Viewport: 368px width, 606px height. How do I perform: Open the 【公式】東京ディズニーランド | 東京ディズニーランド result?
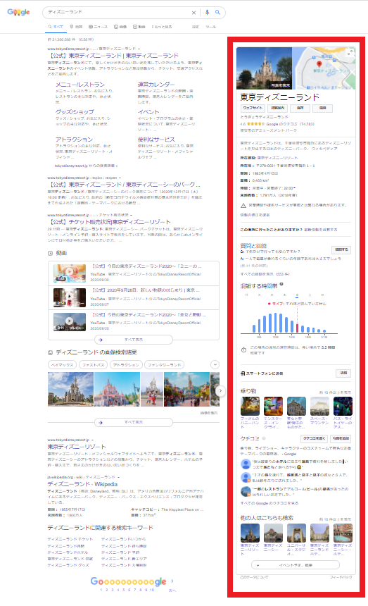coord(113,56)
